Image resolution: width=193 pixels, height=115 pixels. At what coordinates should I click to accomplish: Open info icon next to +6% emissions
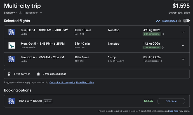161,61
